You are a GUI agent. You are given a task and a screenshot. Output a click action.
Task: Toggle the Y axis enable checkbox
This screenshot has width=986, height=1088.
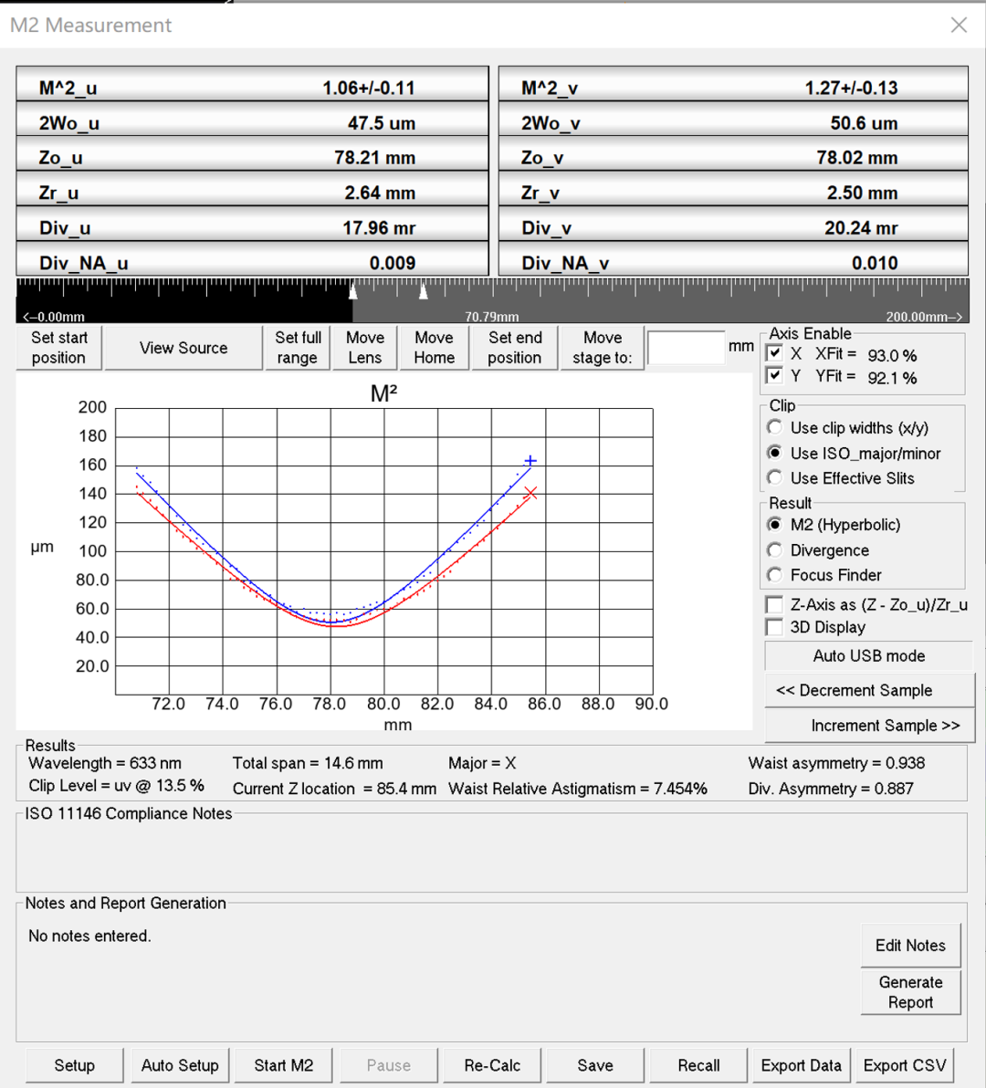[x=775, y=376]
